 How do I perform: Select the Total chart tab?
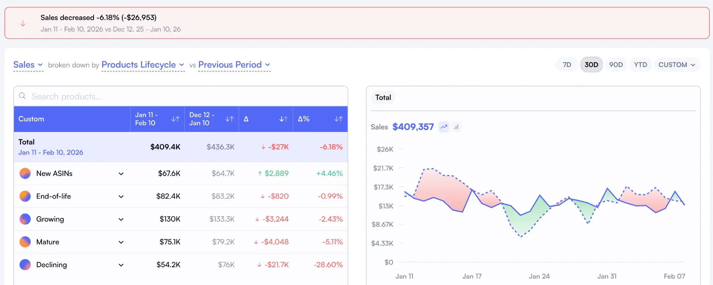coord(383,97)
